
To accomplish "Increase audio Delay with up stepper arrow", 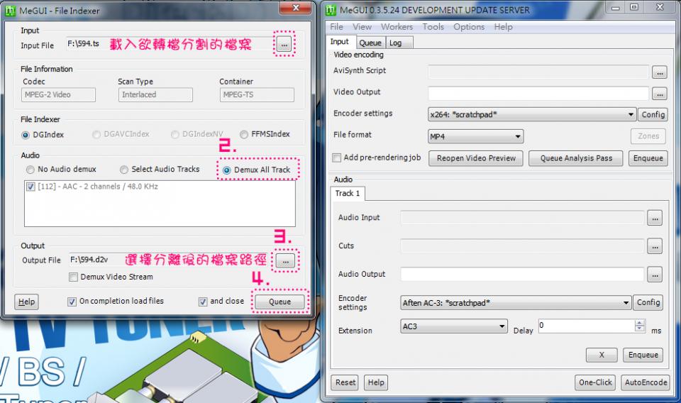I will click(639, 323).
